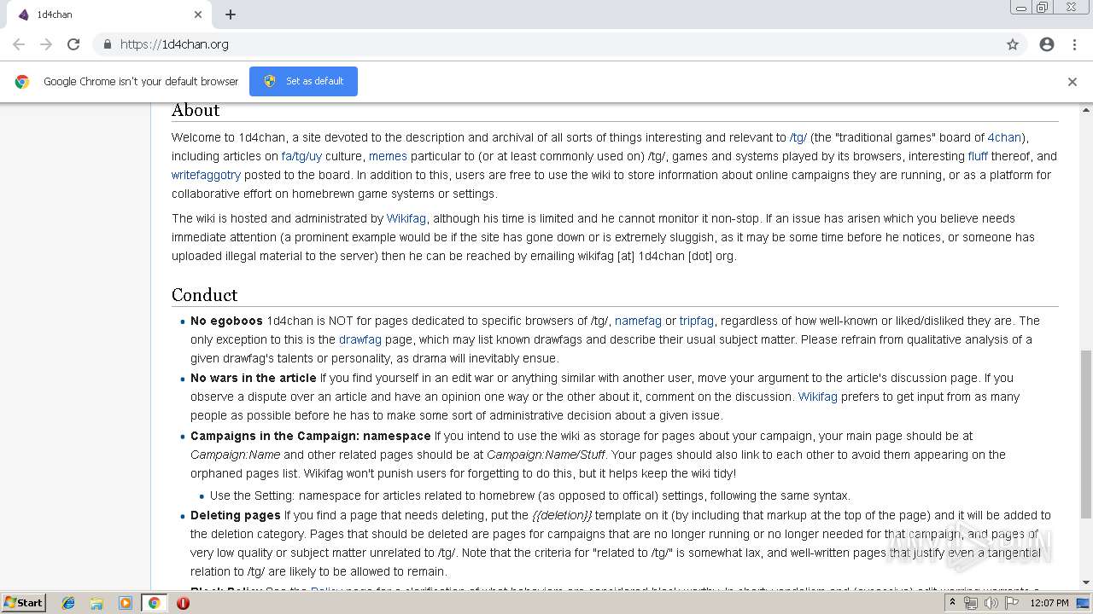1093x614 pixels.
Task: Follow the drawfag link
Action: pos(360,339)
